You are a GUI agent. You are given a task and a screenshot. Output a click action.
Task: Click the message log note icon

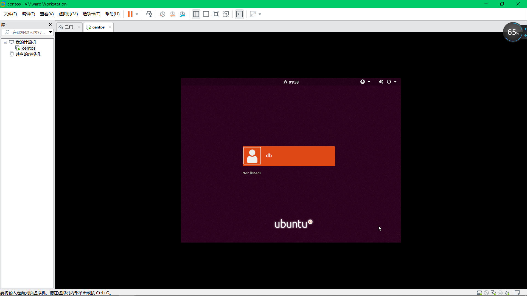(x=517, y=293)
